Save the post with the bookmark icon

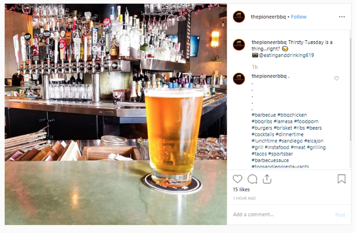pyautogui.click(x=342, y=179)
